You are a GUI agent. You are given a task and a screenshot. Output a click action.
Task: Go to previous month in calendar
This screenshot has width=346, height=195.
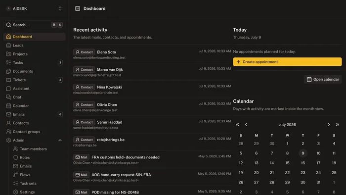246,125
